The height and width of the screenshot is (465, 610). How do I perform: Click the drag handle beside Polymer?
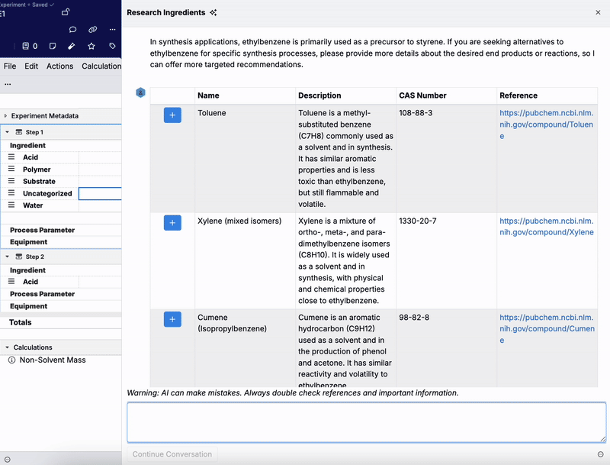11,170
